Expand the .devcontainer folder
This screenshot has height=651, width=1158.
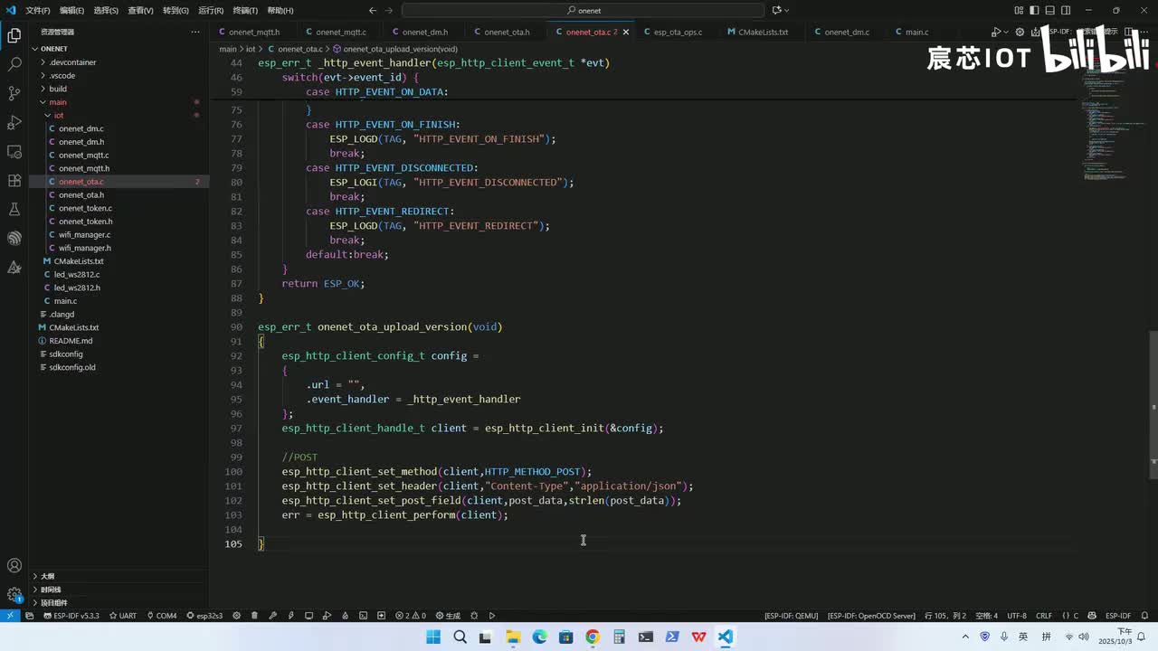(72, 62)
